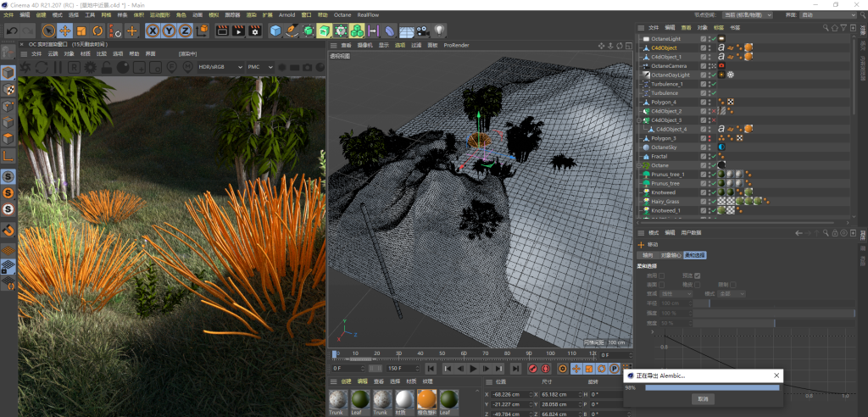Open Octane live viewer settings gear
The height and width of the screenshot is (417, 868).
coord(90,67)
